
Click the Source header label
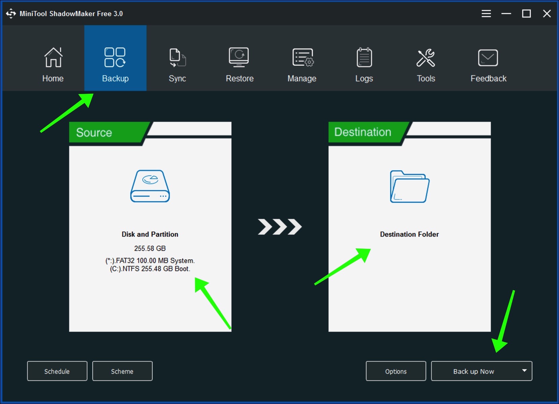[x=94, y=132]
